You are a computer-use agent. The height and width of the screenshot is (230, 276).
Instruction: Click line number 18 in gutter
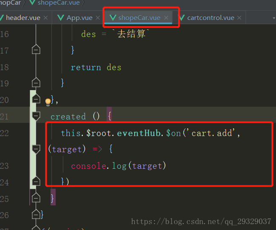click(x=4, y=67)
